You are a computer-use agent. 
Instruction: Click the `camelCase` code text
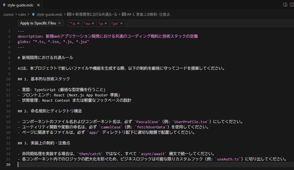111,127
